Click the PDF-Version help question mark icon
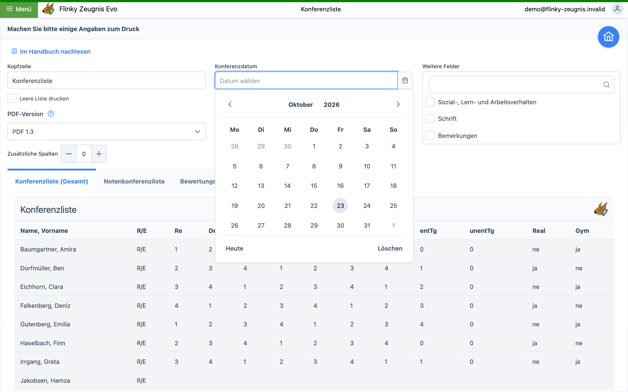Image resolution: width=628 pixels, height=392 pixels. pyautogui.click(x=51, y=114)
